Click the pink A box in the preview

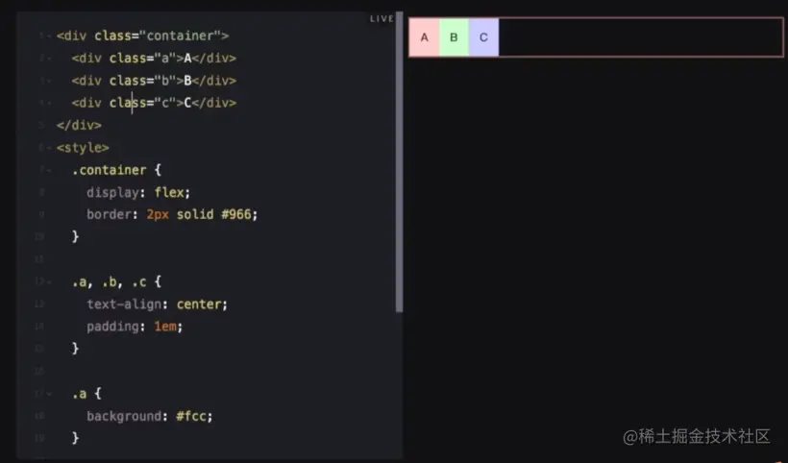pyautogui.click(x=425, y=37)
